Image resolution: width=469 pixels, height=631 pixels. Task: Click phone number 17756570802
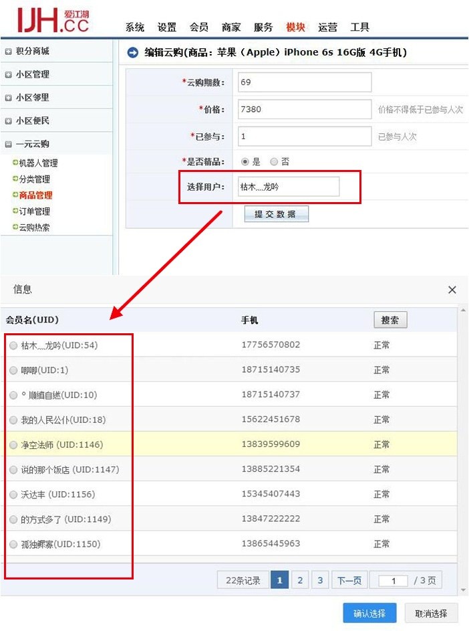(x=271, y=345)
